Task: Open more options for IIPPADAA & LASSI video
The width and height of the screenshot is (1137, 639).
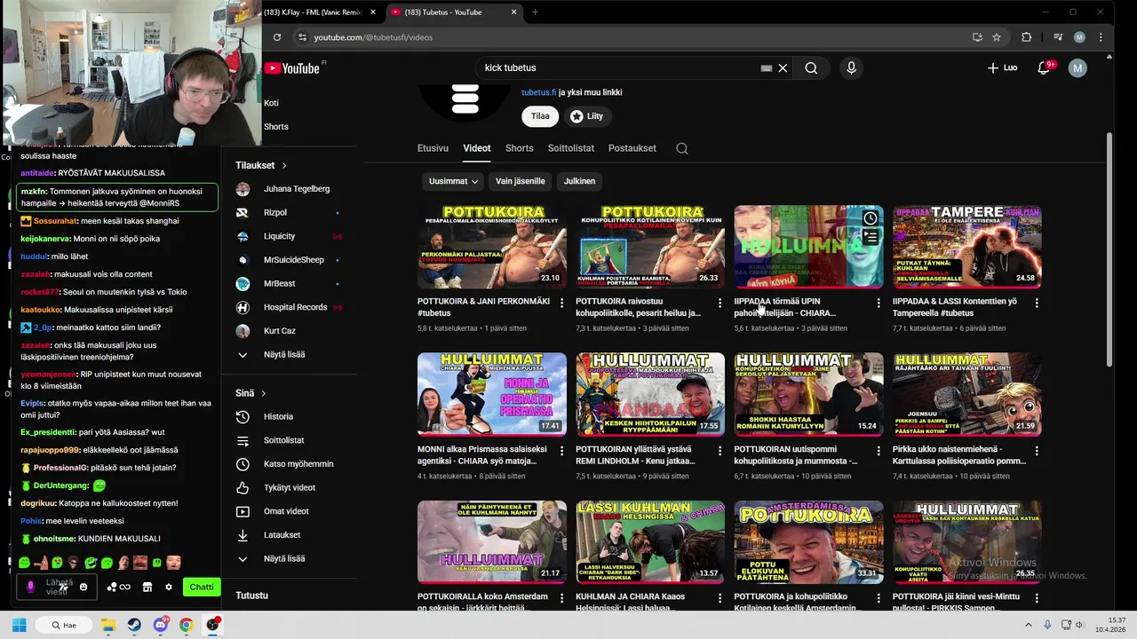Action: coord(1037,303)
